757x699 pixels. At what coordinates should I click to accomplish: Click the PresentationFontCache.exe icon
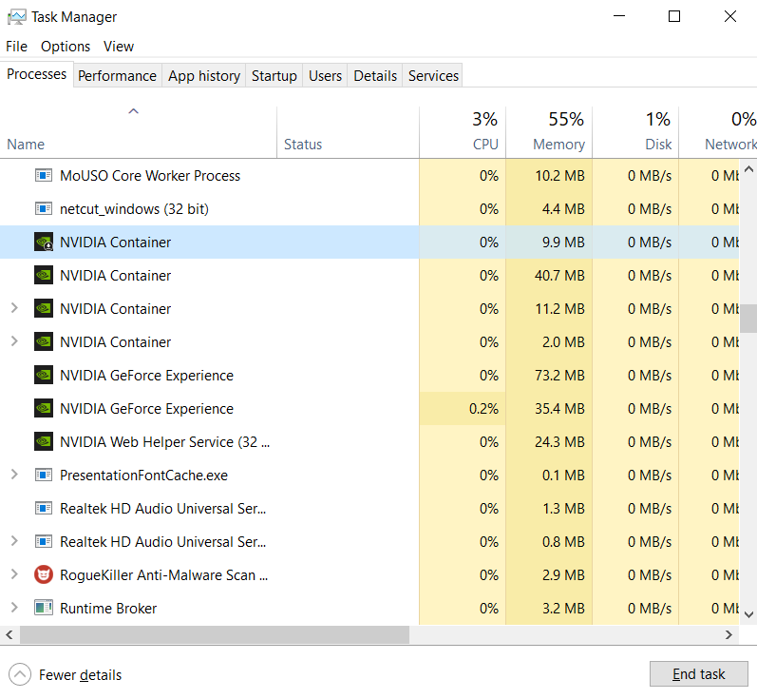pyautogui.click(x=43, y=476)
